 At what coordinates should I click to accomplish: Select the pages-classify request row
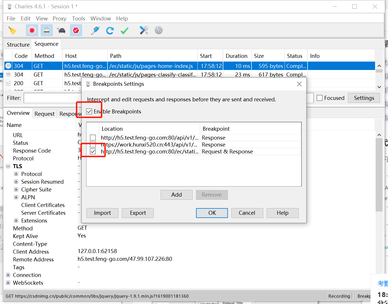[190, 75]
